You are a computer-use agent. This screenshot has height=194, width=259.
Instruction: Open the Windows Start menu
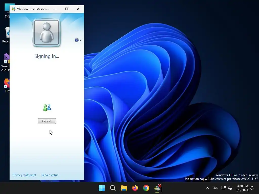point(102,188)
